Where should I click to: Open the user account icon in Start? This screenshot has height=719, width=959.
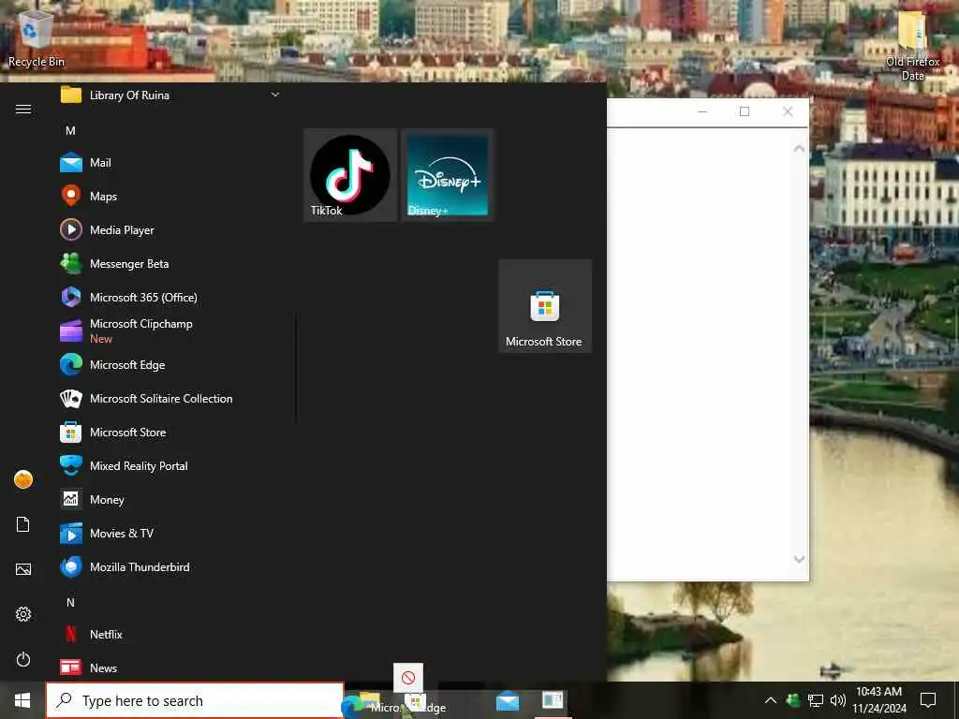click(23, 479)
